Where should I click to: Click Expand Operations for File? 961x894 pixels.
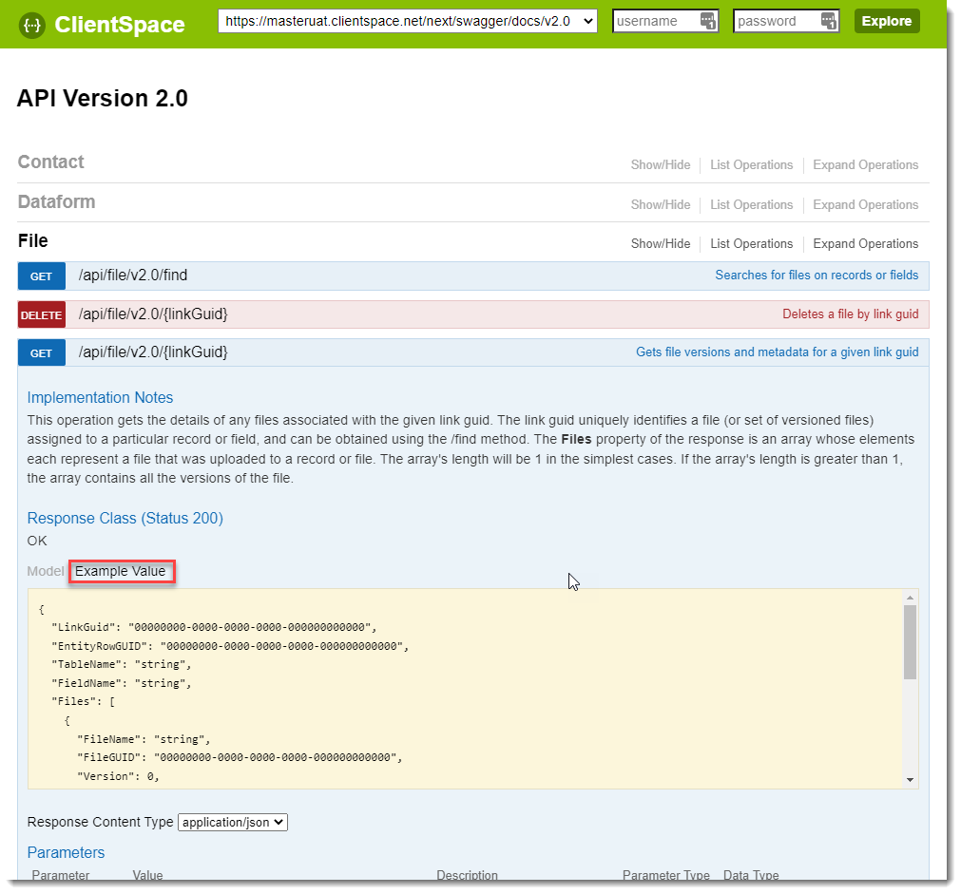click(865, 244)
